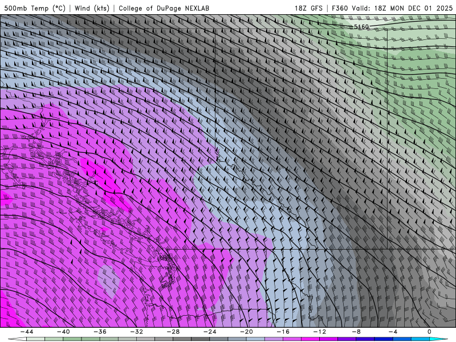Click the "College of DuPage NEXLAB" credit text
456x342 pixels.
[x=164, y=8]
